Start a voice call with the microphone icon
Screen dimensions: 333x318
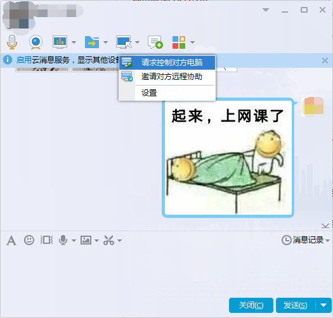pos(12,42)
